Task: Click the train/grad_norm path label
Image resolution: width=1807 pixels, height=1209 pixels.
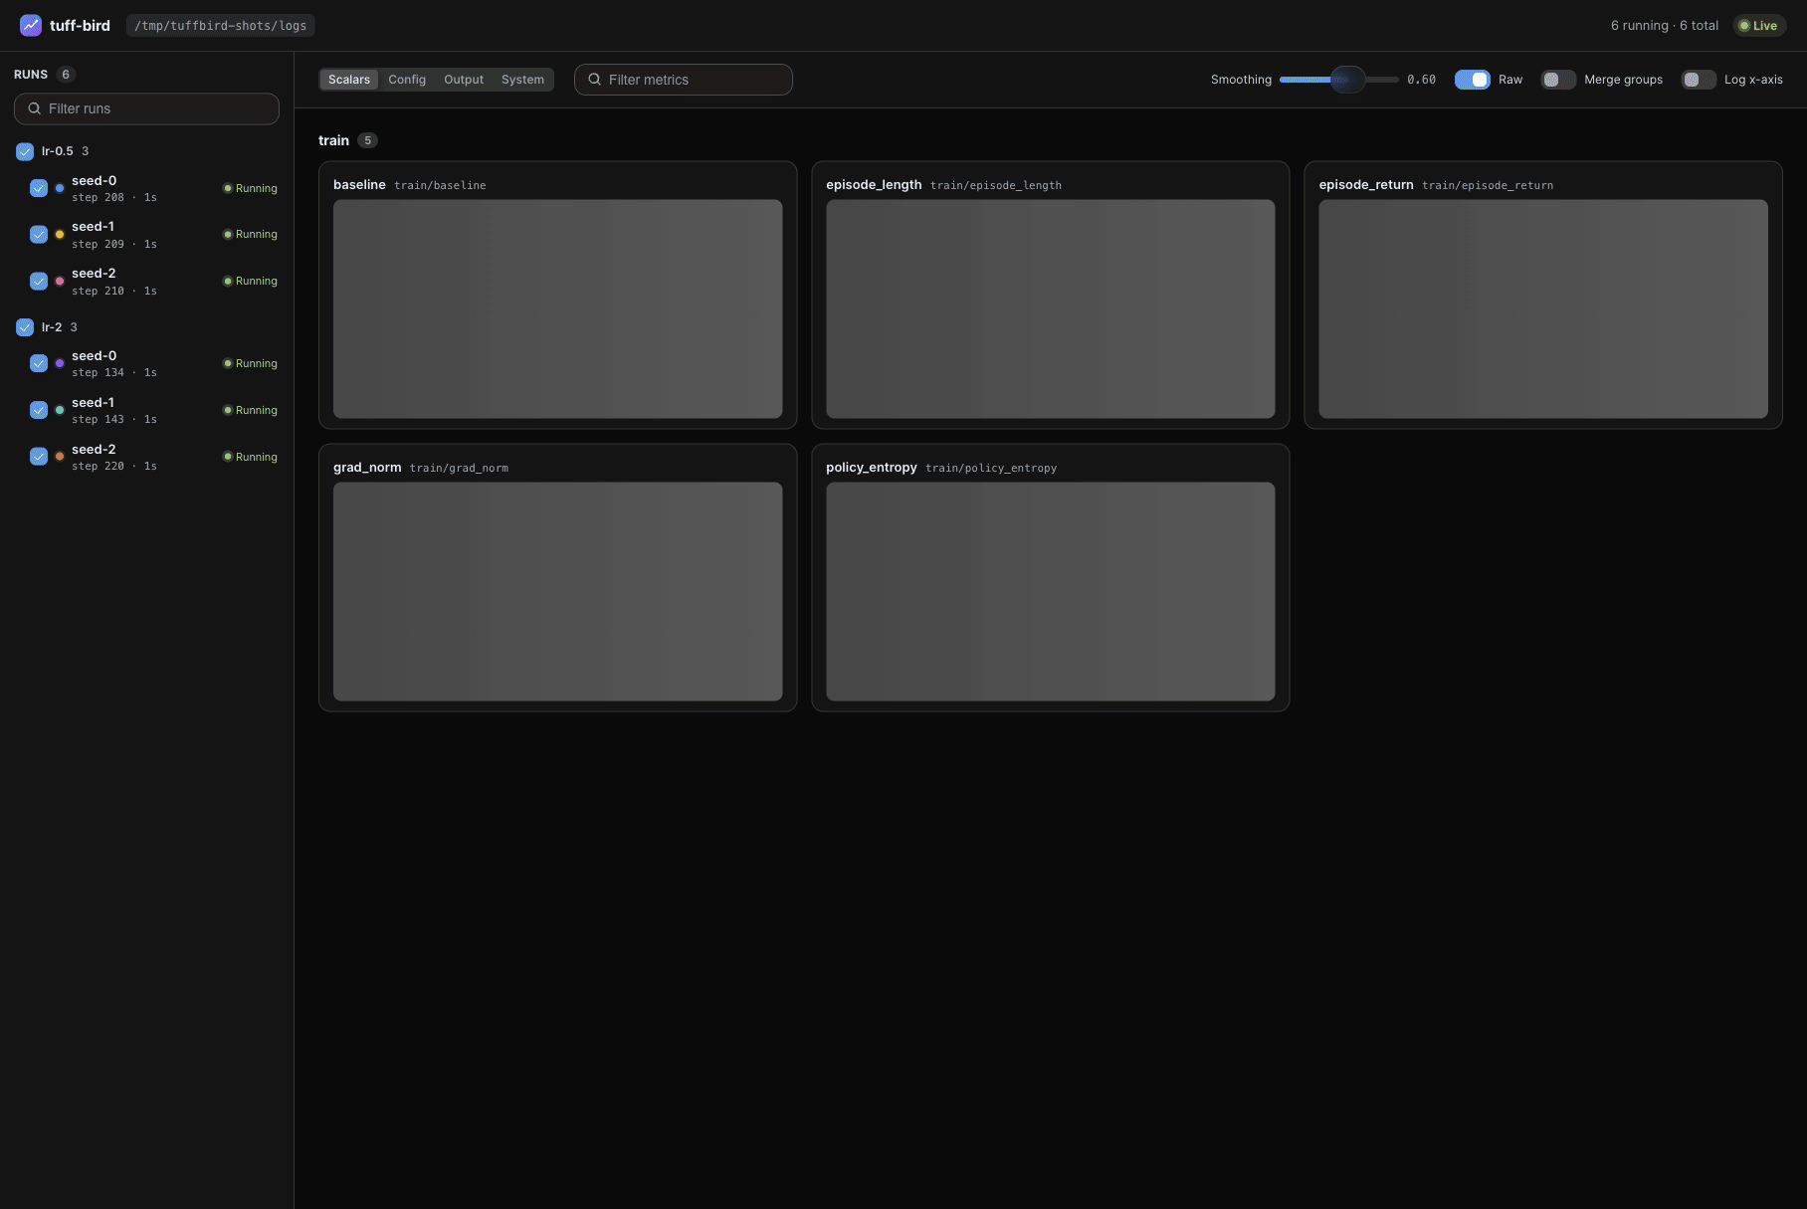Action: tap(459, 468)
